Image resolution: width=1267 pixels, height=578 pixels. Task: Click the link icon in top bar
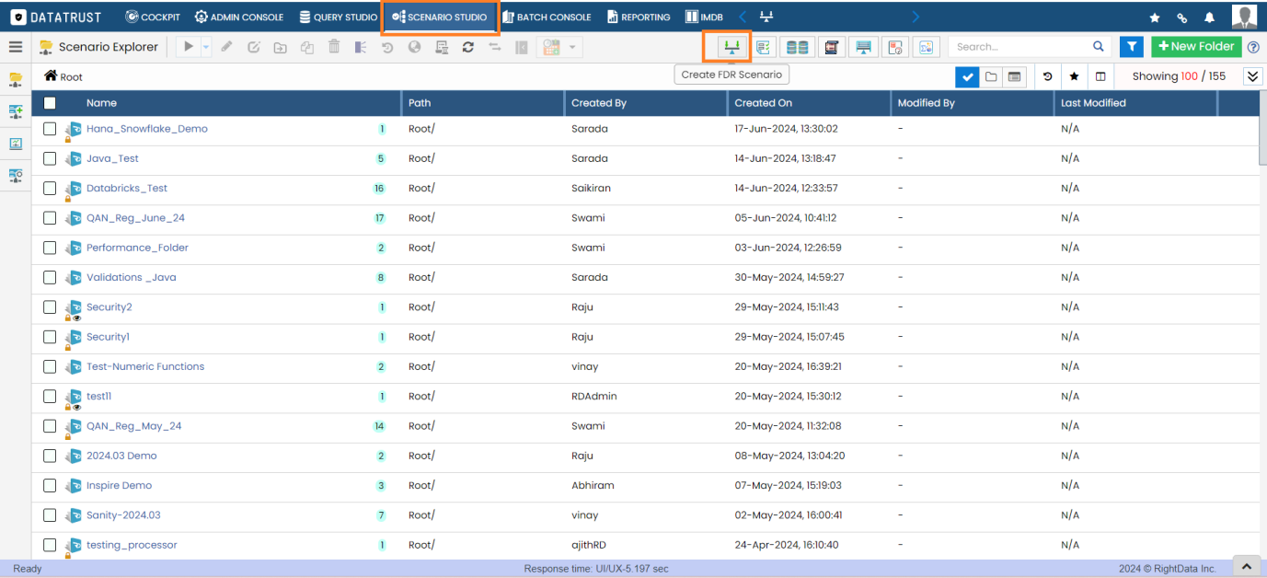coord(1182,17)
